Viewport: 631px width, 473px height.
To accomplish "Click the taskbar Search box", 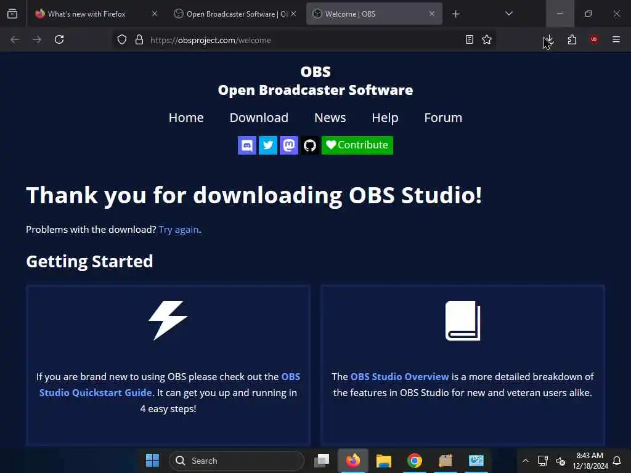I will click(237, 461).
